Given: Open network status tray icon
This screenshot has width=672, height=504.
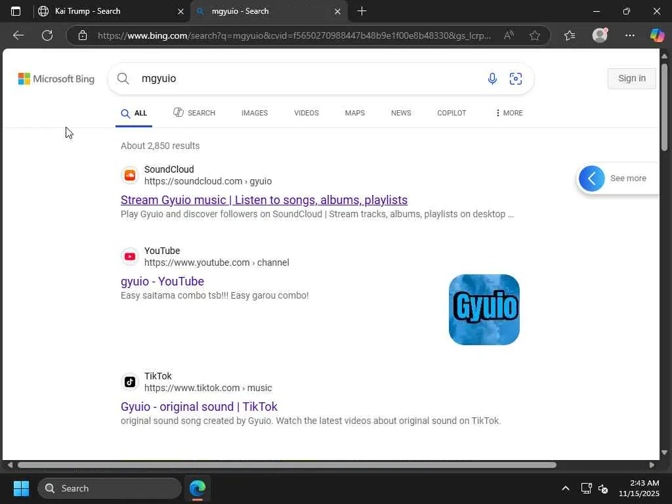Looking at the screenshot, I should click(x=586, y=488).
